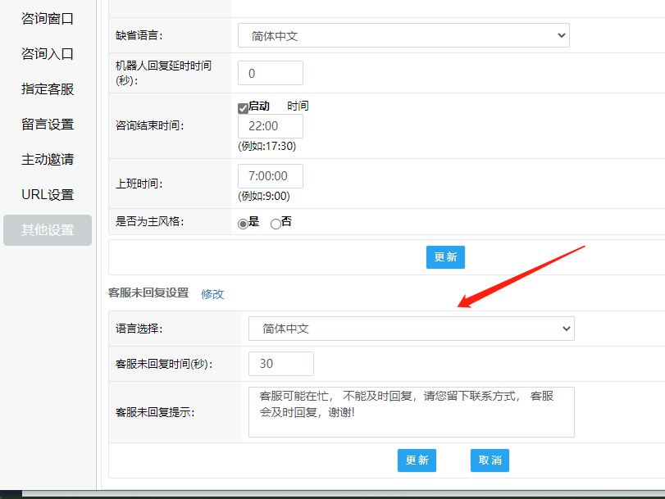Expand the 缺省语言 dropdown
This screenshot has height=499, width=665.
pyautogui.click(x=403, y=35)
